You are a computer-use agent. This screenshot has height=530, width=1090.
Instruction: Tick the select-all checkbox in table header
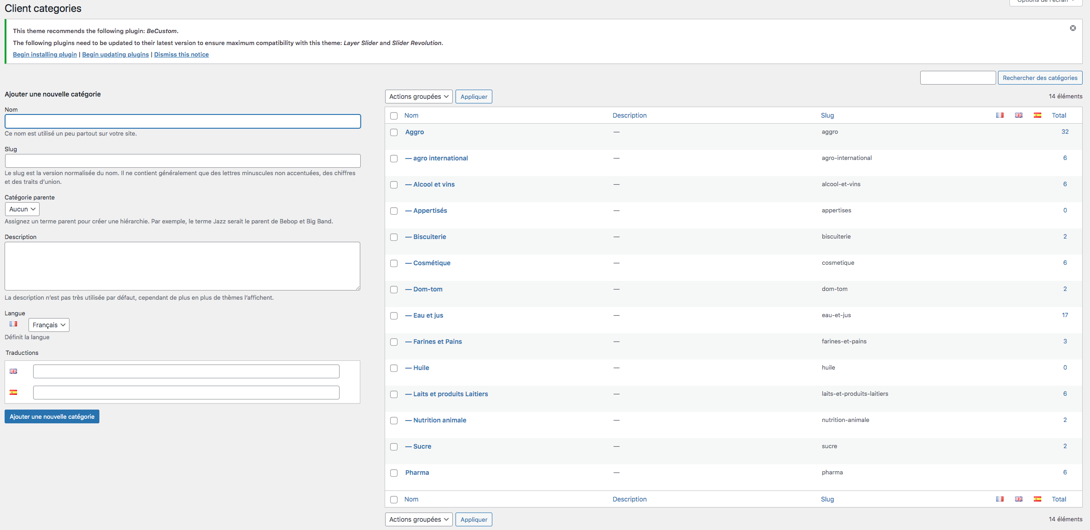[394, 116]
